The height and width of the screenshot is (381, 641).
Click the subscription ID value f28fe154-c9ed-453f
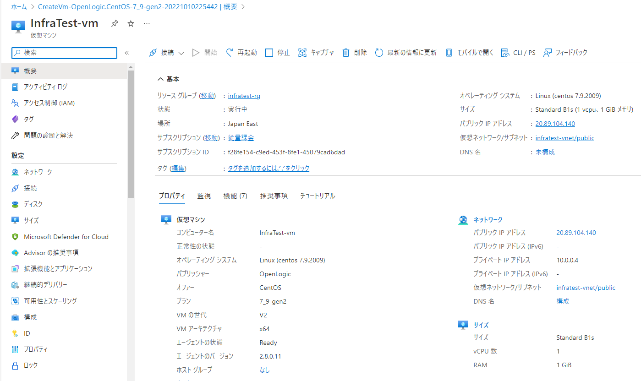286,152
